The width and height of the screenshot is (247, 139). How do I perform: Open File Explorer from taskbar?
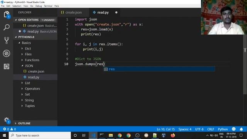pos(111,136)
